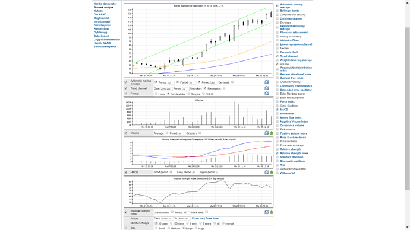Screen dimensions: 410x230
Task: Open Nyheter in the left menu
Action: click(99, 11)
